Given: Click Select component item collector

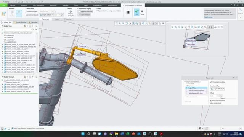Looking at the screenshot, I should coord(196,91).
